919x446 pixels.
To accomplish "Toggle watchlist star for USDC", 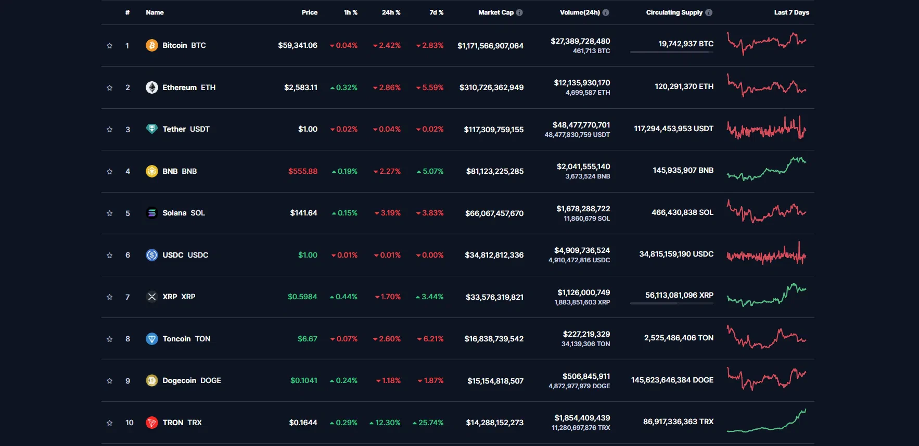I will pos(109,255).
